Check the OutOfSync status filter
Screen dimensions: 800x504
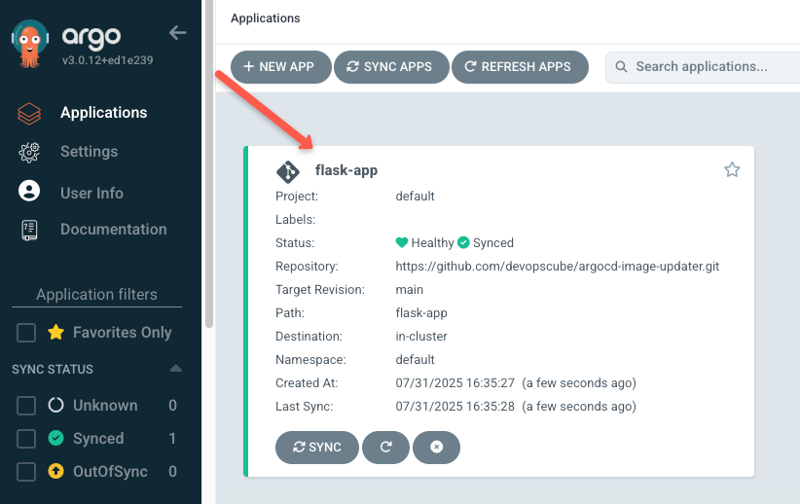[x=26, y=472]
